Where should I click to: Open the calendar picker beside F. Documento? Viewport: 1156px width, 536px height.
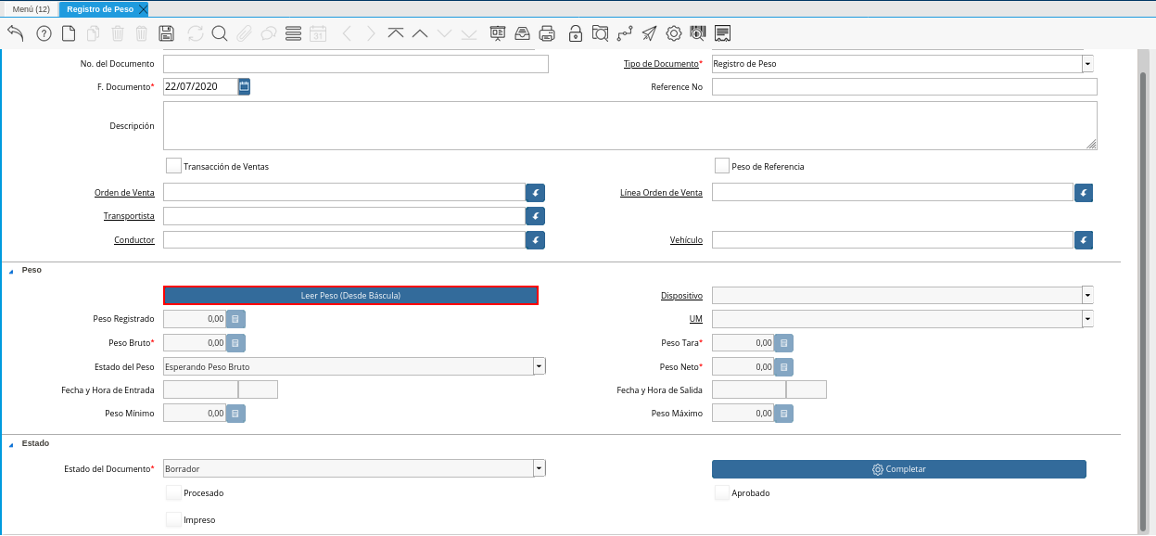tap(245, 86)
